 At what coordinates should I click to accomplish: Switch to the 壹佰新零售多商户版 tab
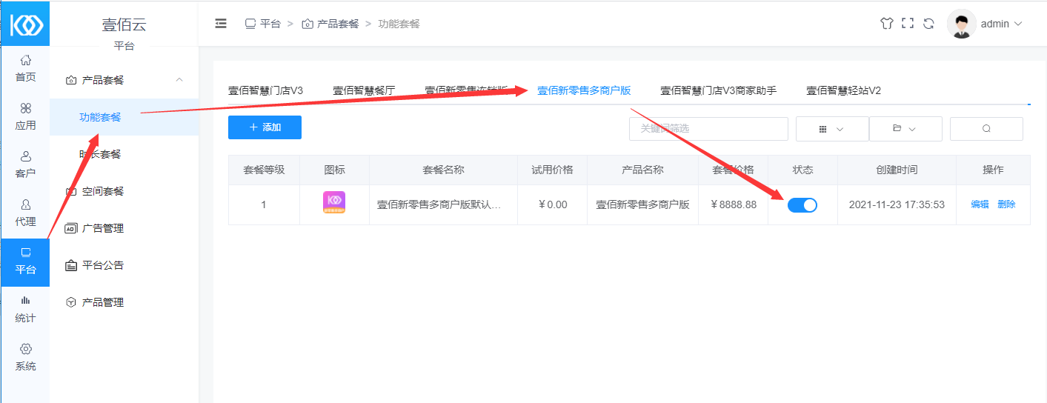pos(584,90)
